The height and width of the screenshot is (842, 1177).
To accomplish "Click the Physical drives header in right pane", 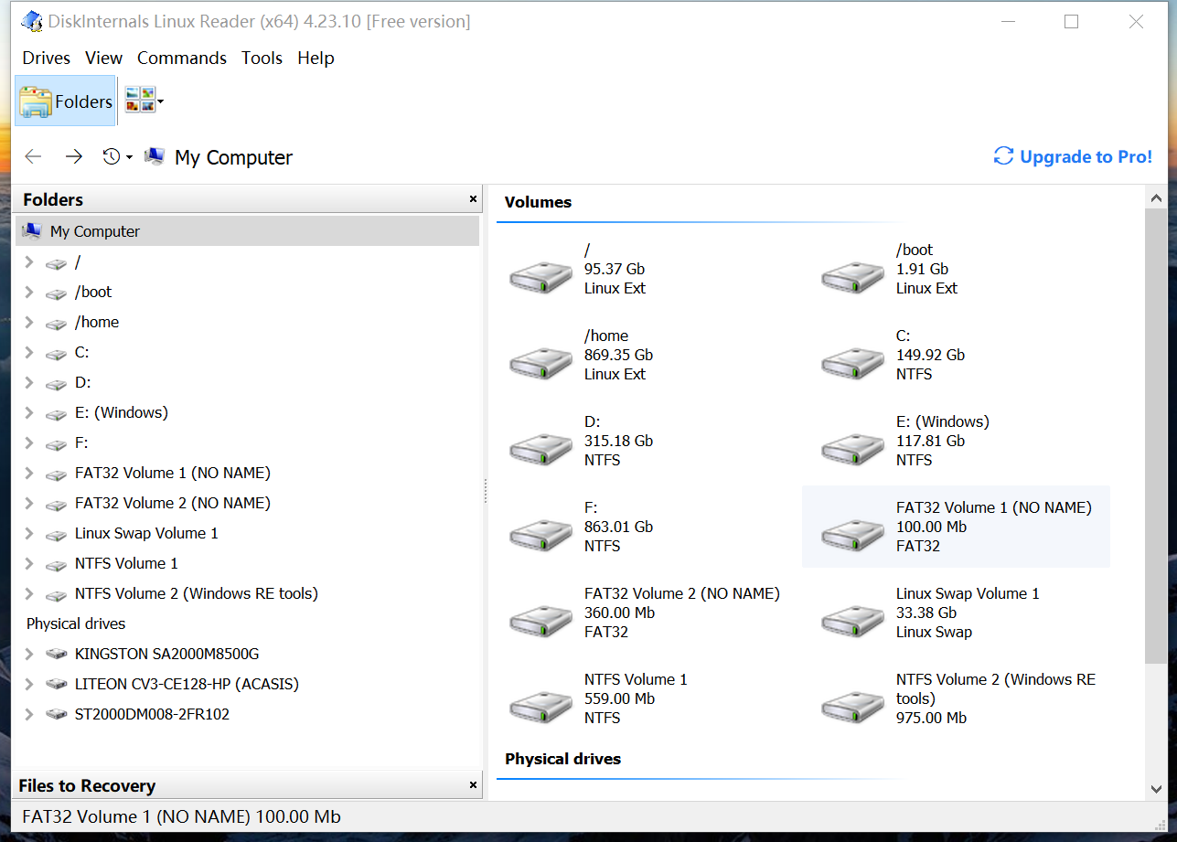I will click(562, 759).
